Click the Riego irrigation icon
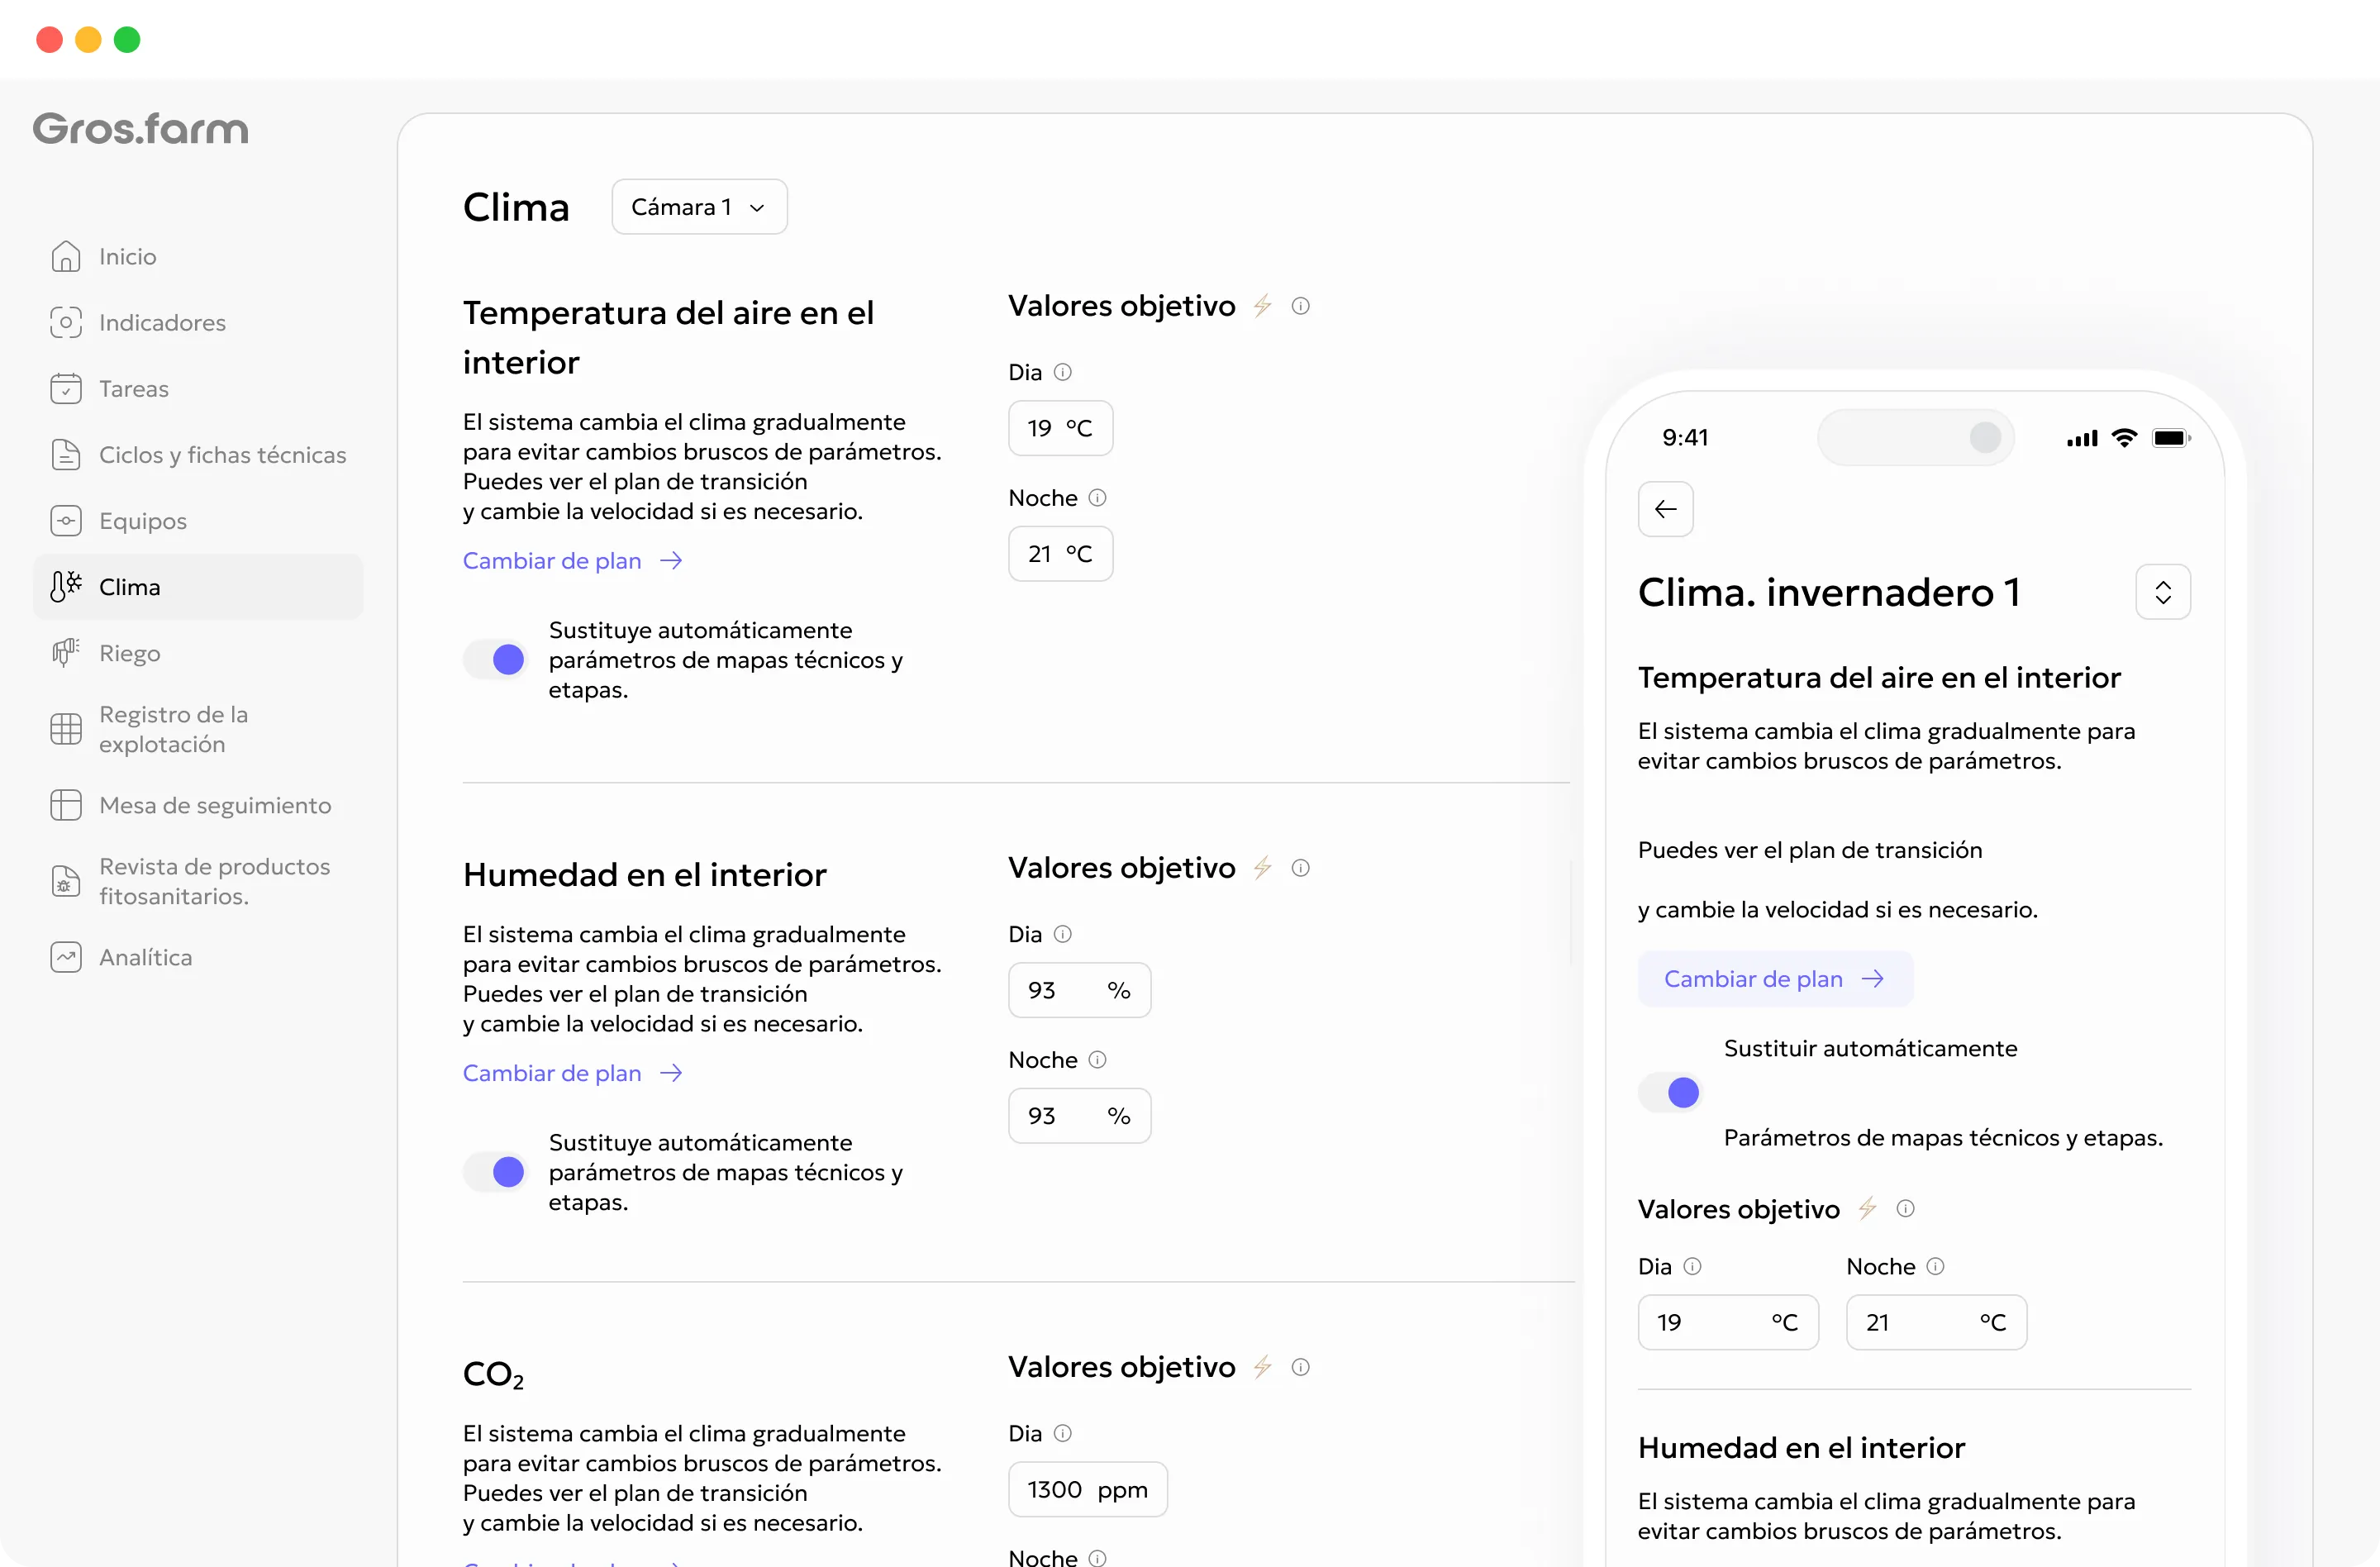The image size is (2380, 1567). coord(66,653)
